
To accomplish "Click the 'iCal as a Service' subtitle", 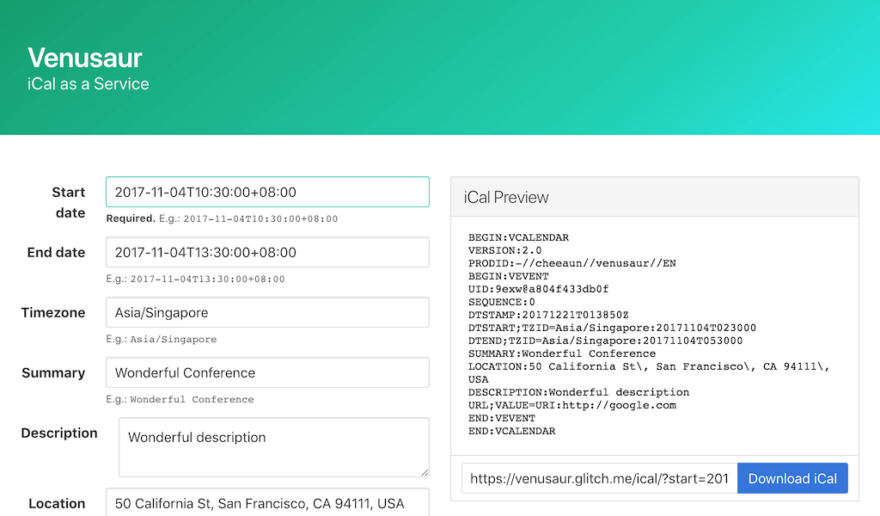I will point(89,84).
